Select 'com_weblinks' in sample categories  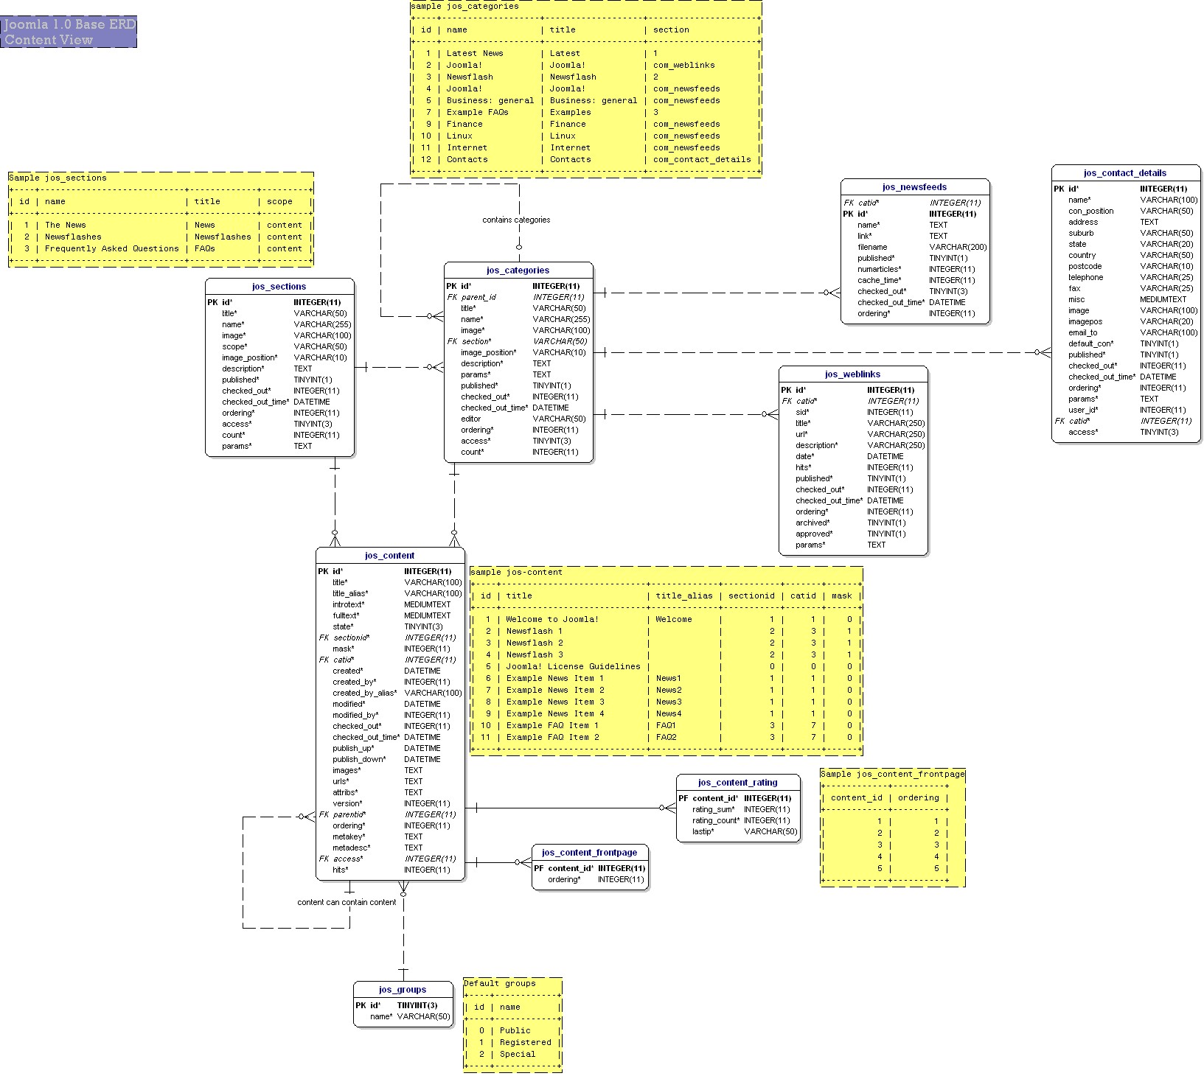point(683,65)
